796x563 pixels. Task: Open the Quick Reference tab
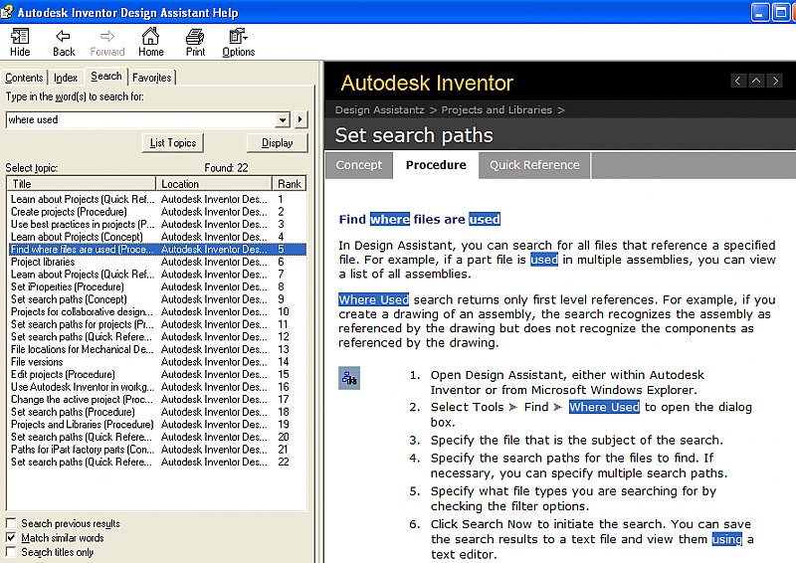(x=534, y=165)
